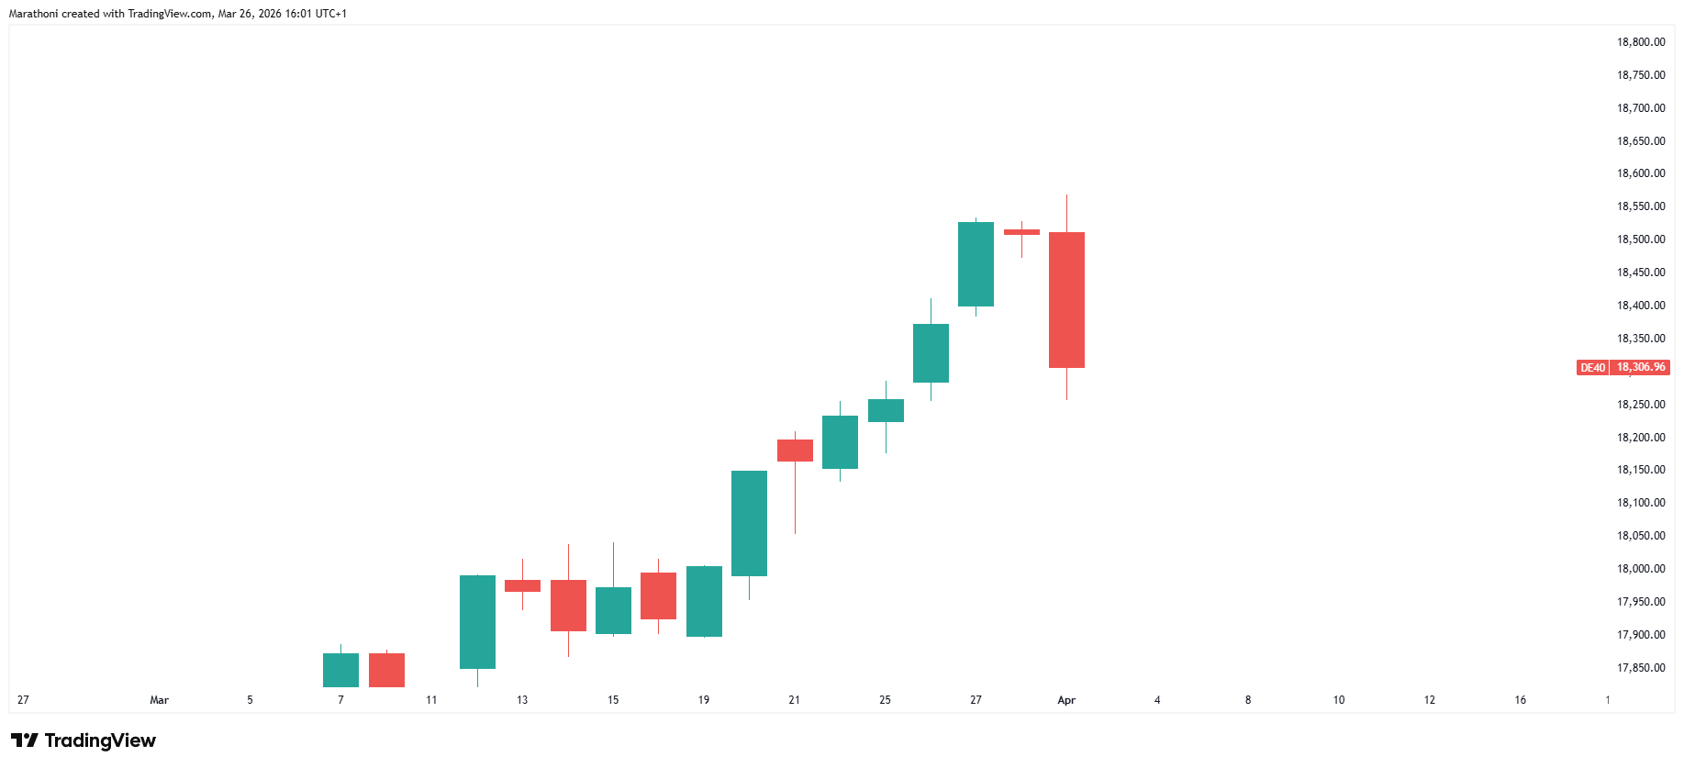1684x768 pixels.
Task: Click date label 19 on the time axis
Action: (704, 700)
